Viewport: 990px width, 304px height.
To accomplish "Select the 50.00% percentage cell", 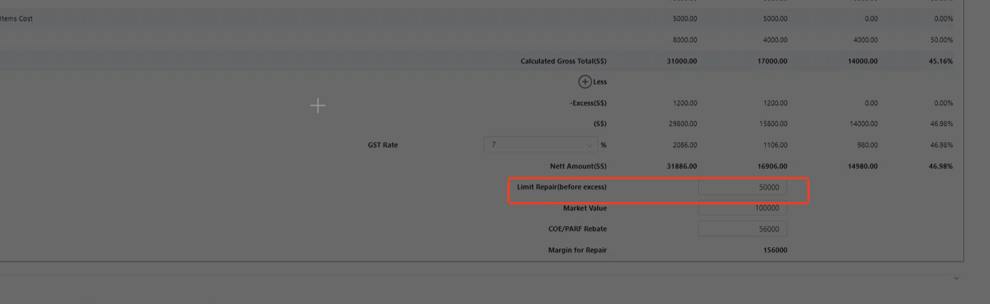I will click(x=941, y=40).
